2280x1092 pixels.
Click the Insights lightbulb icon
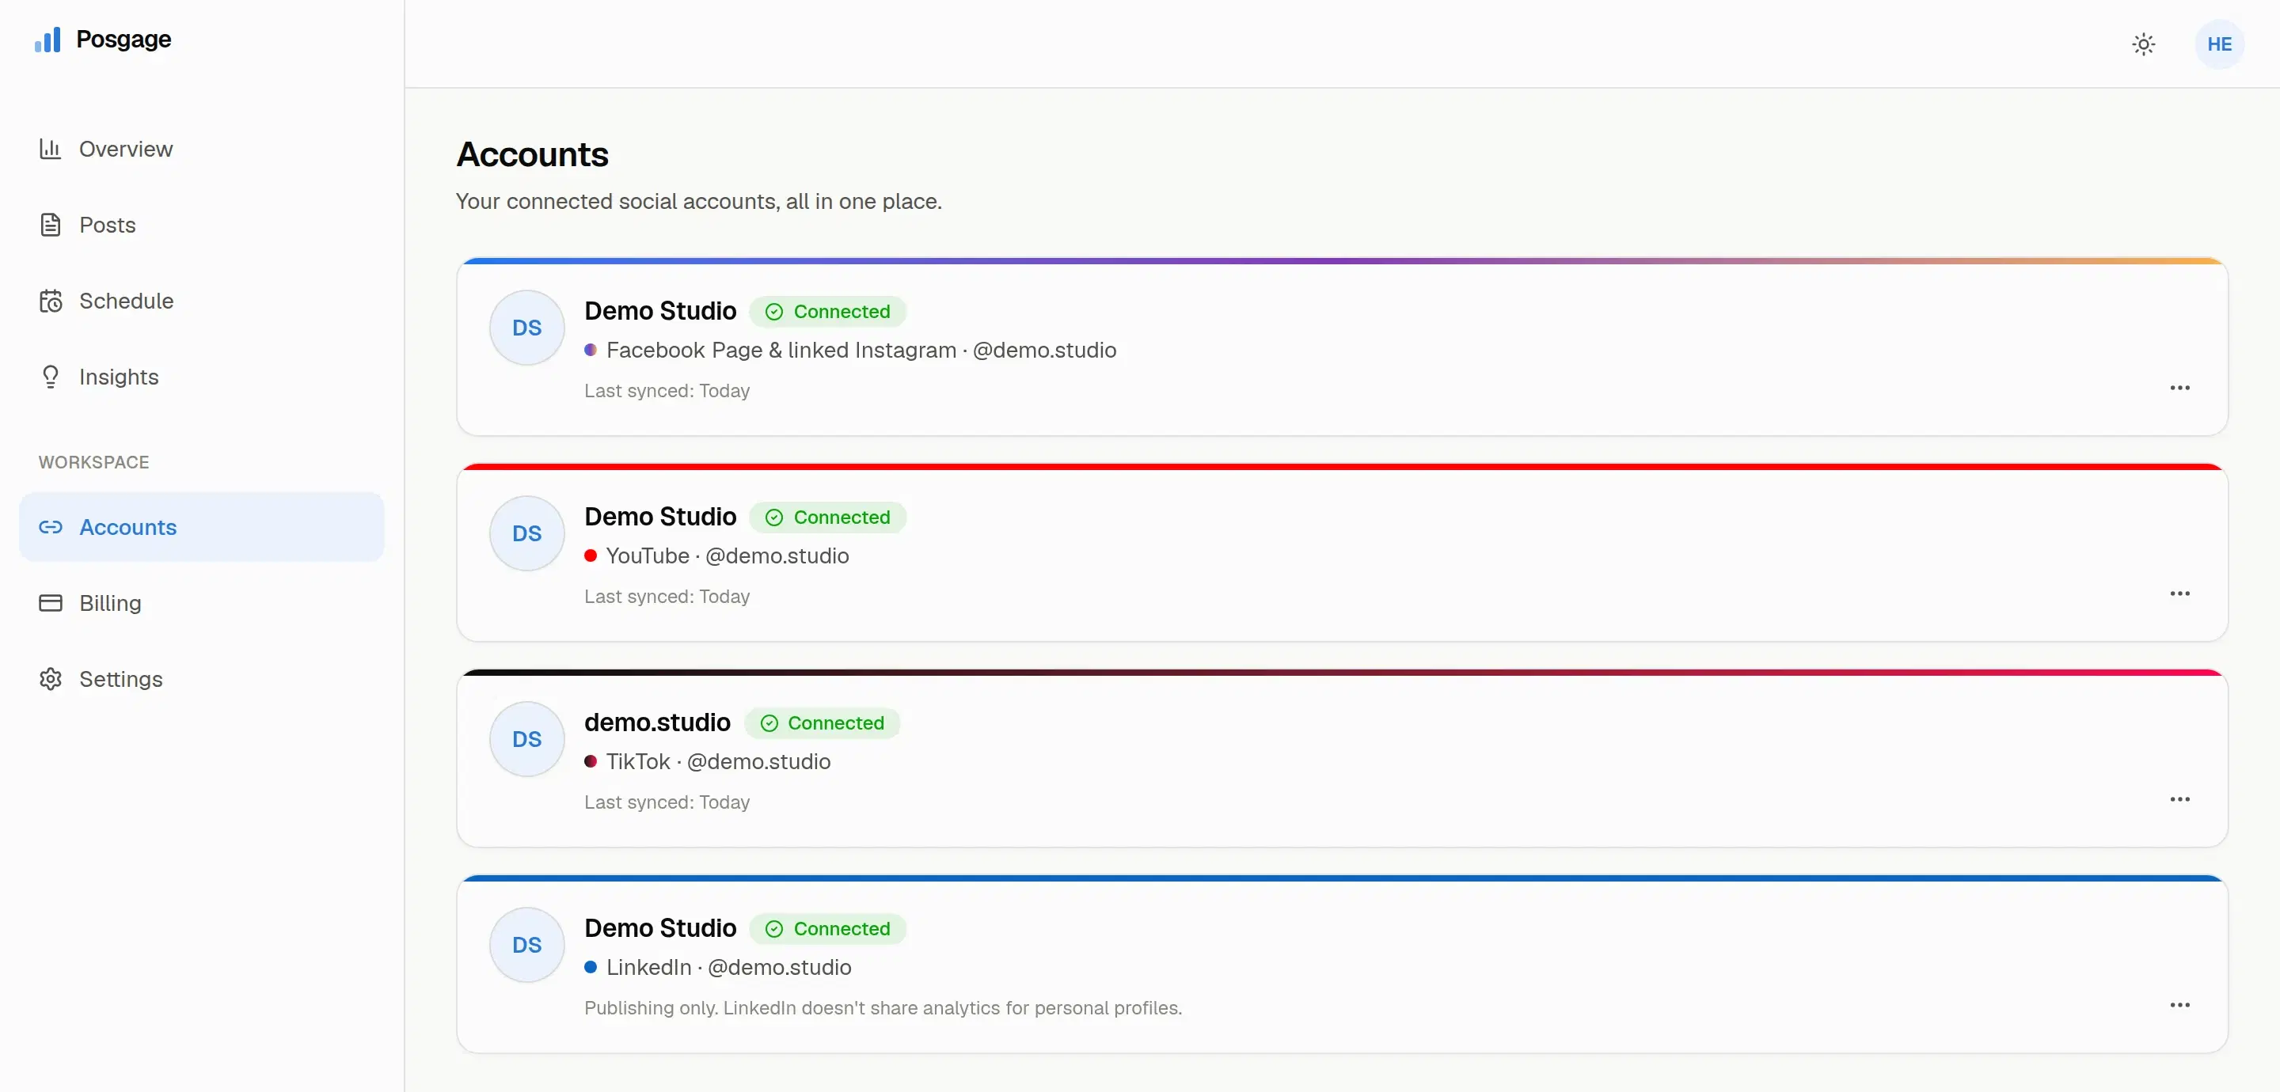pyautogui.click(x=51, y=377)
